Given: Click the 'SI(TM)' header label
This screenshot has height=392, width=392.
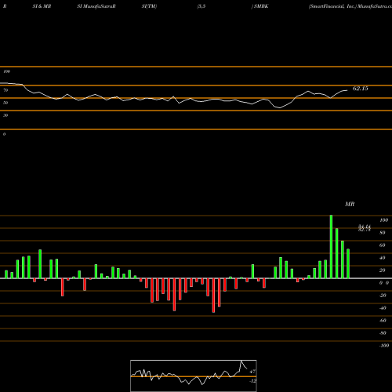Looking at the screenshot, I should 149,6.
